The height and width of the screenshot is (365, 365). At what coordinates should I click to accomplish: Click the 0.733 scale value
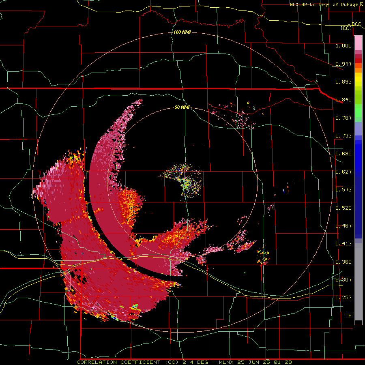[344, 136]
